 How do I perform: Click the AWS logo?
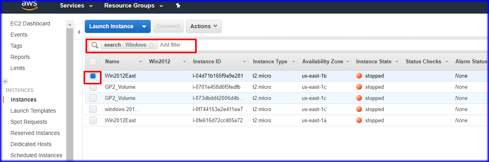tap(30, 5)
